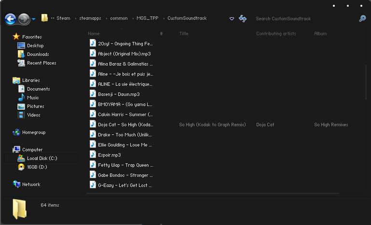Click the horizontal scrollbar under file list
The width and height of the screenshot is (371, 225).
tap(212, 193)
